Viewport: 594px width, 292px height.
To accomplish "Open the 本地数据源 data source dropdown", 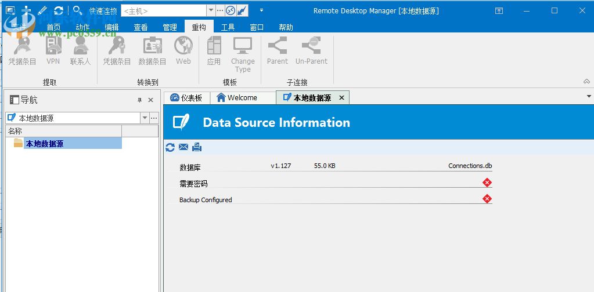I will tap(145, 118).
